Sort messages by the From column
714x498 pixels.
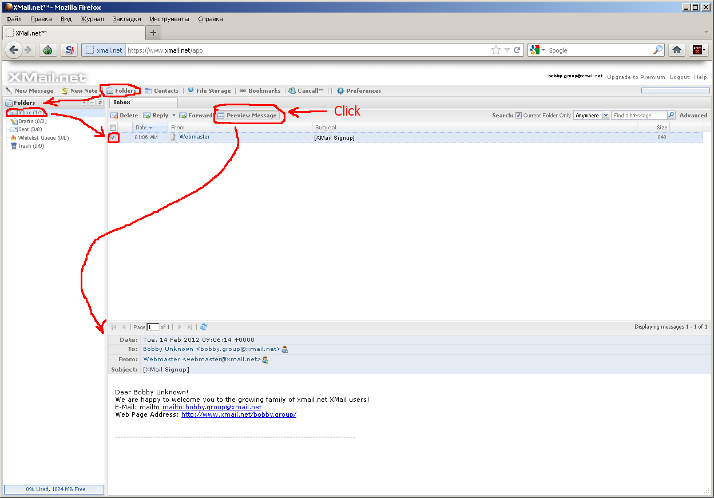pyautogui.click(x=240, y=127)
